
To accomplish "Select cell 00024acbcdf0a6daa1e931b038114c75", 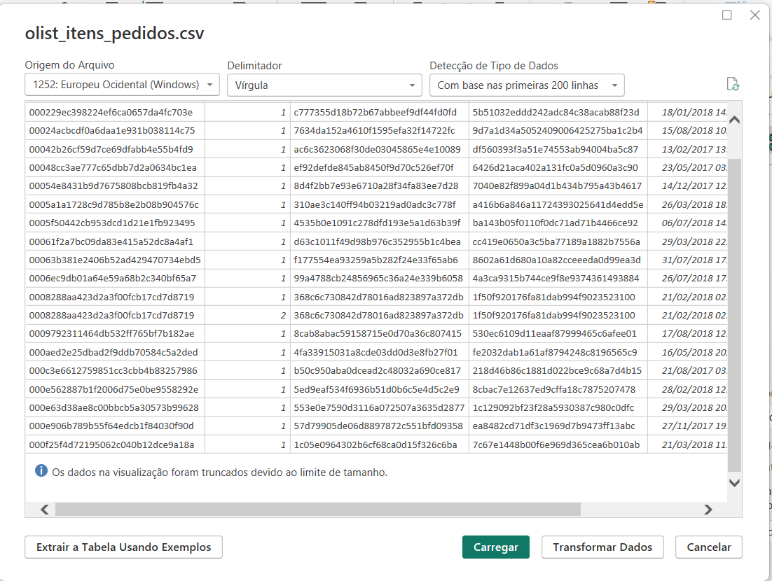I will (x=115, y=130).
